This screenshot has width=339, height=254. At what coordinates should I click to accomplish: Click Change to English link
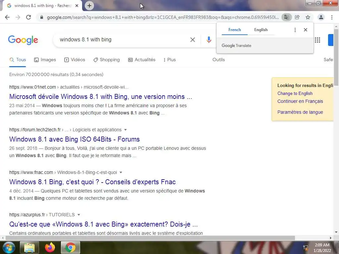[x=295, y=94]
